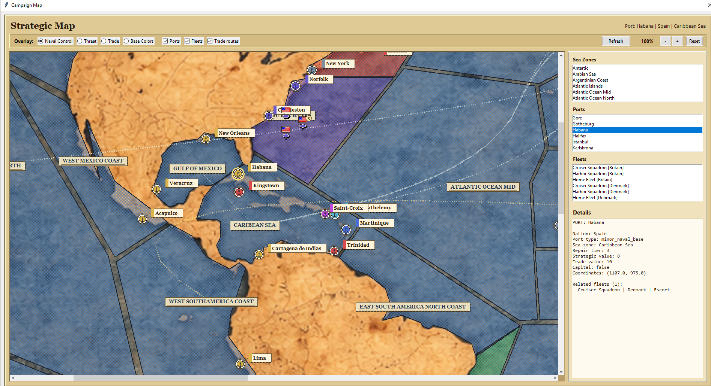This screenshot has height=386, width=711.
Task: Select Cruiser Squadron [Denmark] fleet
Action: pyautogui.click(x=637, y=186)
